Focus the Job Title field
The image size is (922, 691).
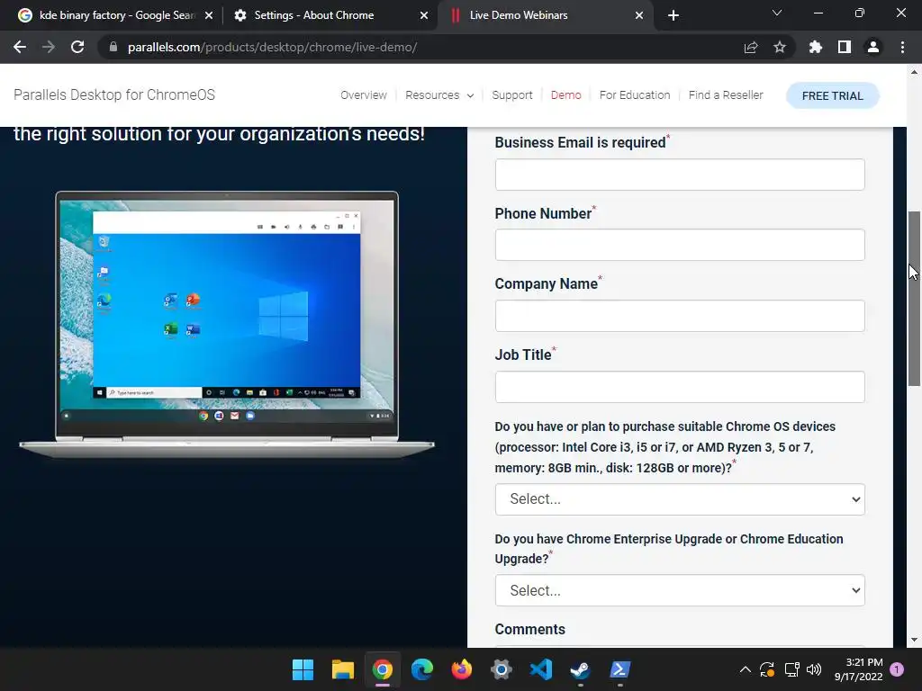(x=680, y=387)
